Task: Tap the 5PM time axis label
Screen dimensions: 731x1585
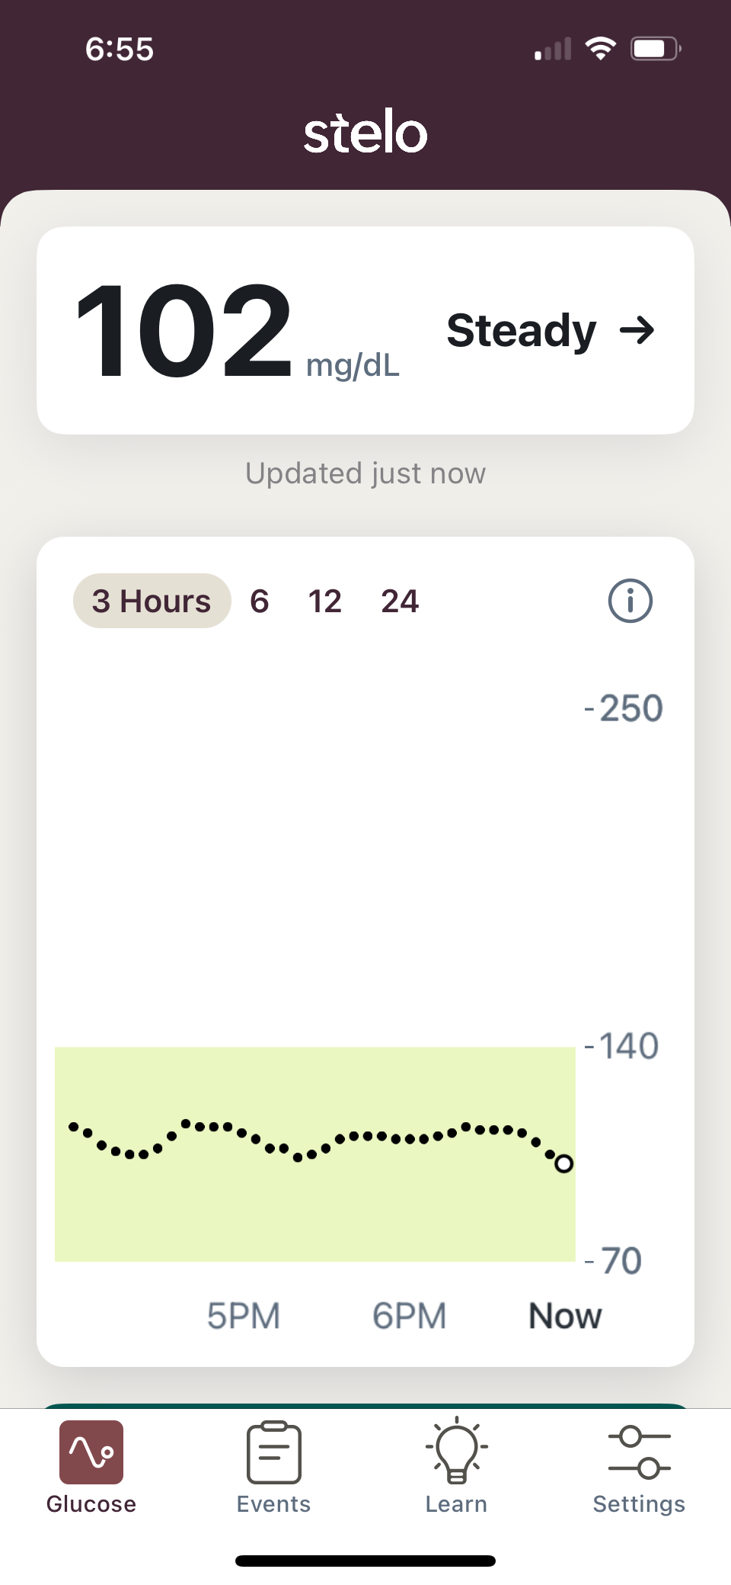Action: [244, 1316]
